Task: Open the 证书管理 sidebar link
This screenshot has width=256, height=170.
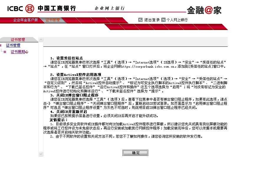Action: 13,45
